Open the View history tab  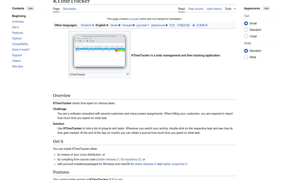click(x=214, y=9)
